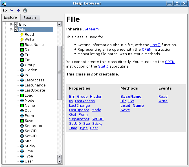Image resolution: width=189 pixels, height=167 pixels.
Task: Select Size in the tree
Action: pos(28,141)
